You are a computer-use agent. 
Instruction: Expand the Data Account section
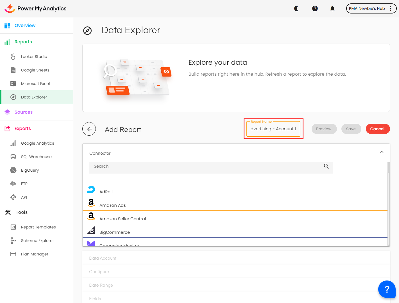[x=103, y=258]
